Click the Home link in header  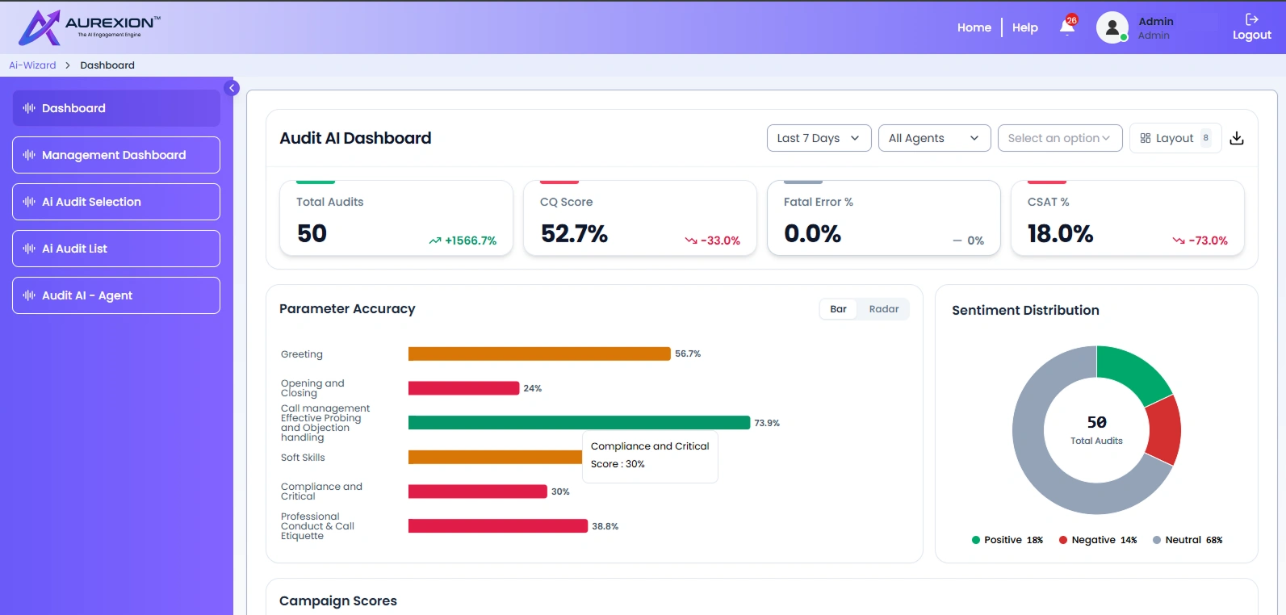[974, 27]
